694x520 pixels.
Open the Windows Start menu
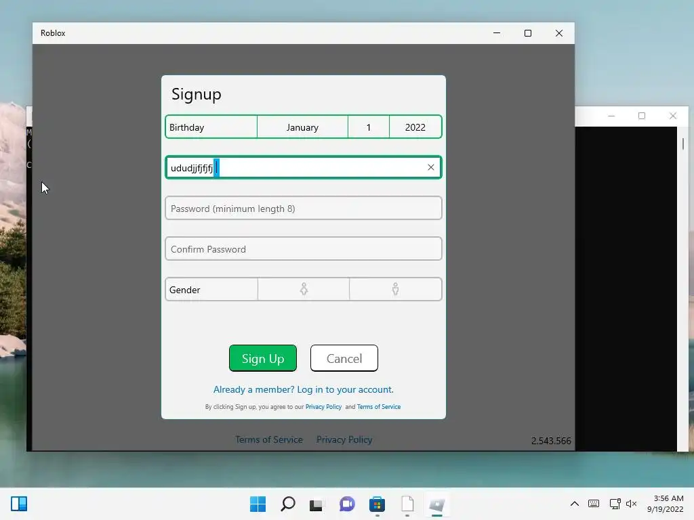tap(258, 504)
